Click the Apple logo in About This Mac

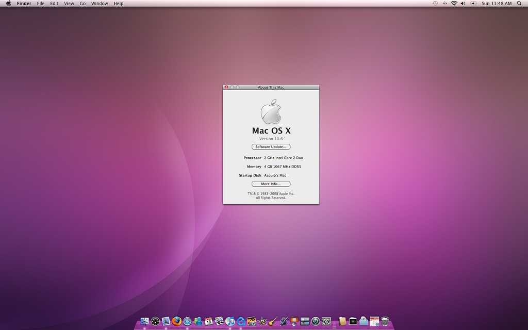(x=271, y=111)
